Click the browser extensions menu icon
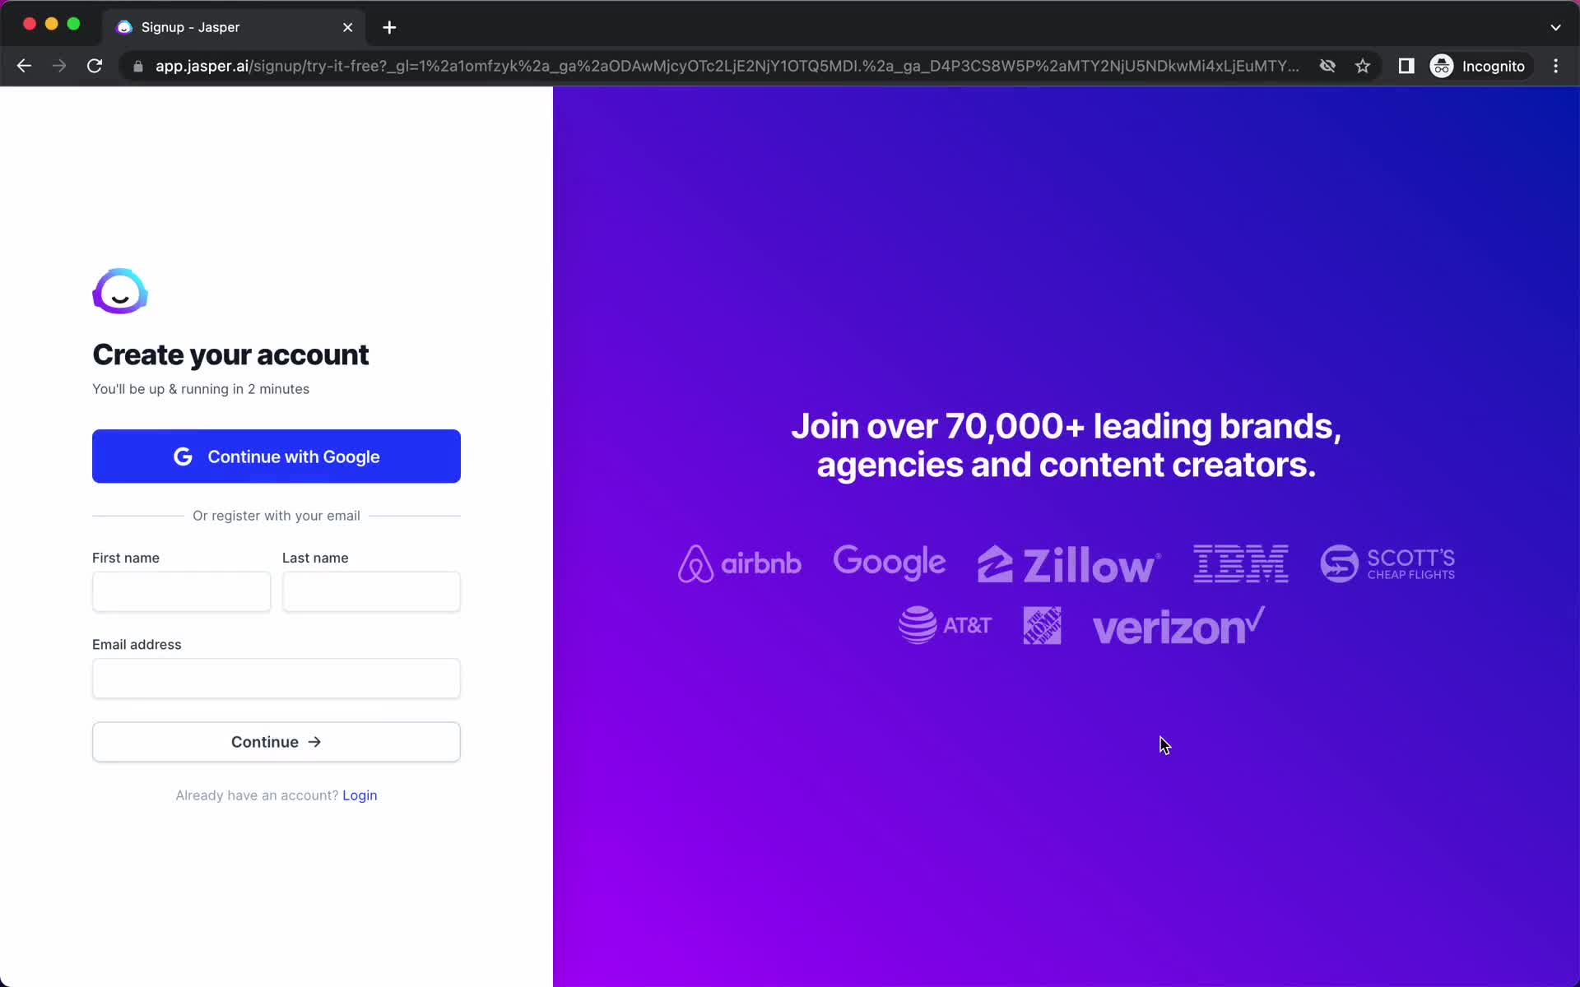 (x=1406, y=66)
